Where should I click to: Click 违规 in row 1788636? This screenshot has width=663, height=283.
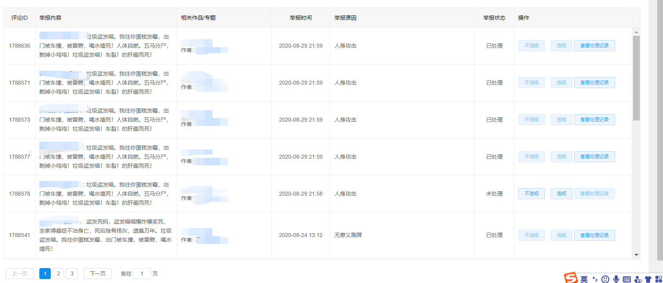tap(561, 46)
